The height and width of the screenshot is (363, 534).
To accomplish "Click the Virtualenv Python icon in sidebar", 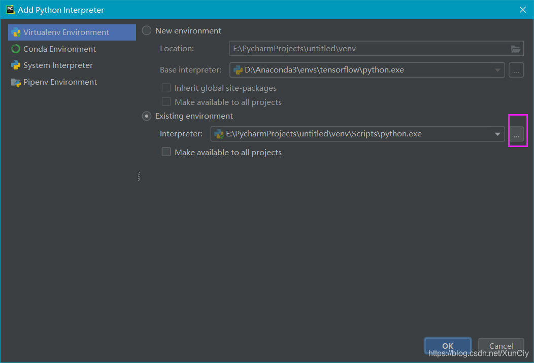I will pos(16,32).
